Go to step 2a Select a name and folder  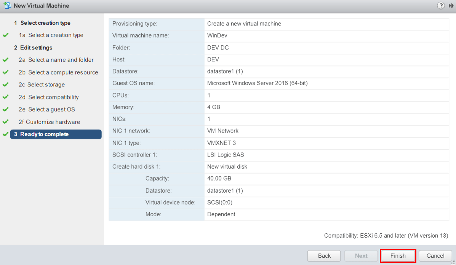click(56, 60)
